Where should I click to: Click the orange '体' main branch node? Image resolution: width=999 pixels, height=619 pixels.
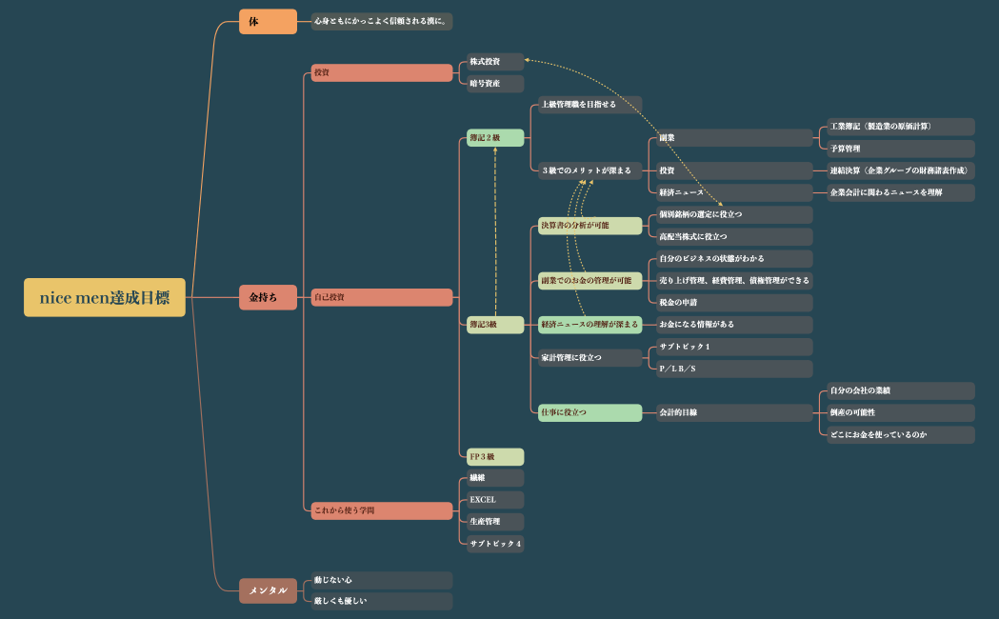click(268, 21)
